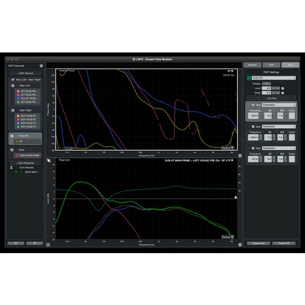Click the plus icon below magnitude plot
Image resolution: width=305 pixels, height=305 pixels.
pos(48,245)
